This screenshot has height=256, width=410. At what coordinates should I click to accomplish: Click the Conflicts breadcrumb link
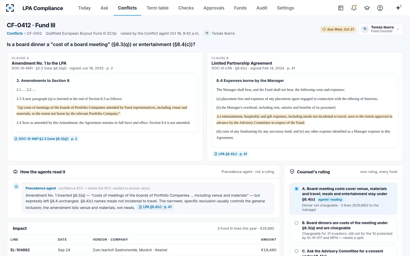15,33
